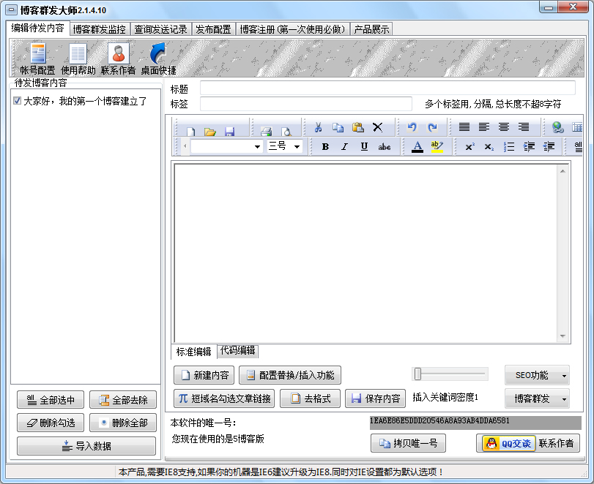Apply bold formatting to text
594x484 pixels.
click(324, 146)
